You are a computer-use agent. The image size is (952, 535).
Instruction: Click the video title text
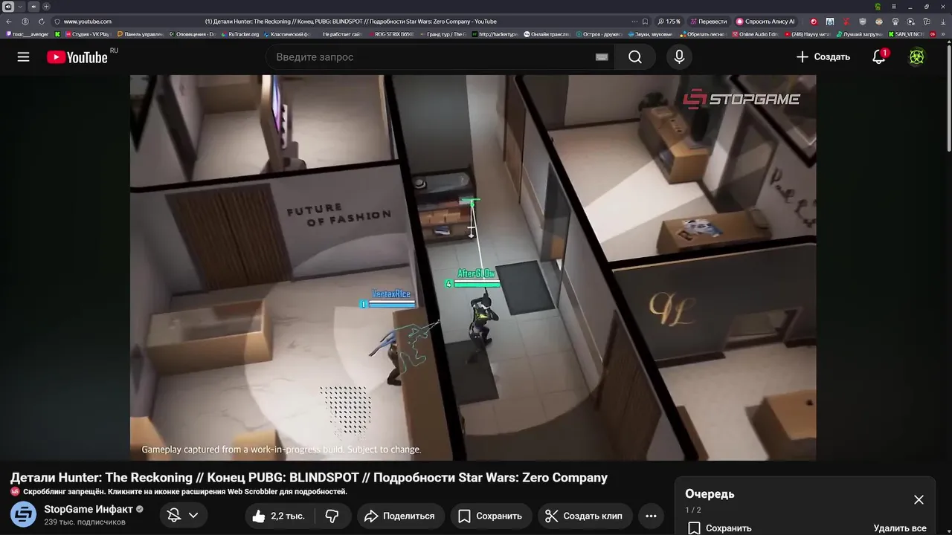[309, 478]
